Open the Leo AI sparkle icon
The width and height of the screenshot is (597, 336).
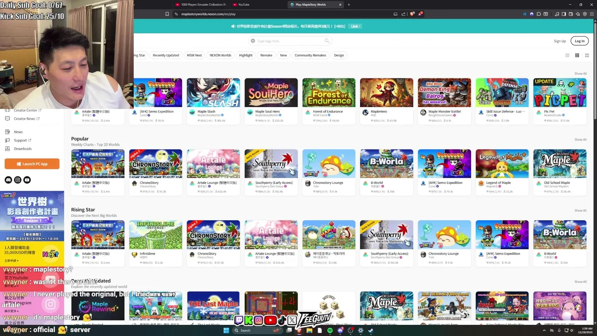[x=578, y=14]
